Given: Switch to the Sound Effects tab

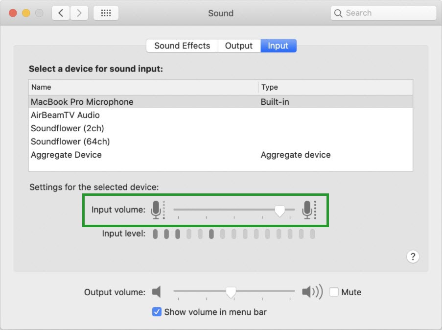Looking at the screenshot, I should [182, 46].
